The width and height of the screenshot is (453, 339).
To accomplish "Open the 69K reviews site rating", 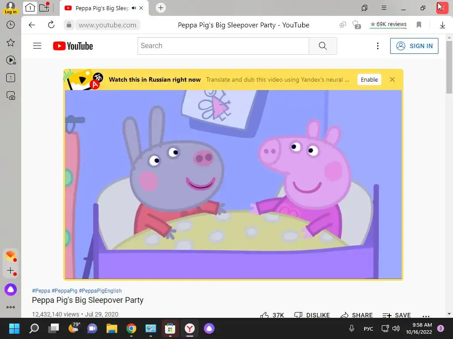I will [x=388, y=25].
